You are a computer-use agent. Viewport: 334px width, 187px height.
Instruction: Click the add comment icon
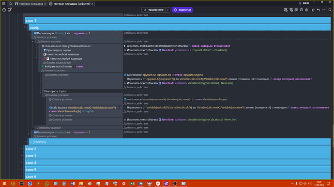pos(302,10)
